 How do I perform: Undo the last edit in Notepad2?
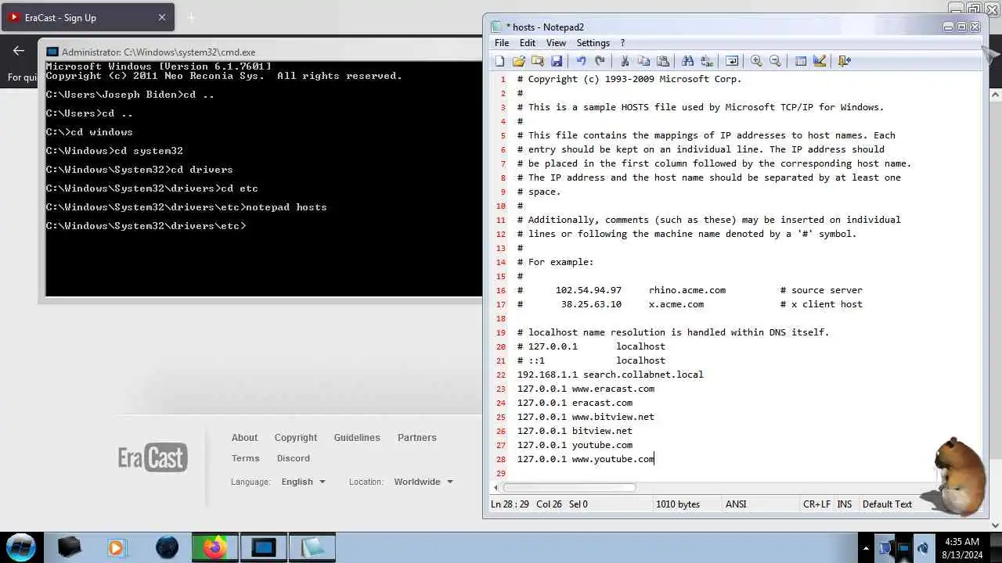[581, 61]
